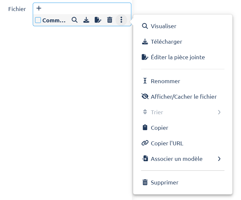Choose Supprimer at the menu bottom

[164, 183]
